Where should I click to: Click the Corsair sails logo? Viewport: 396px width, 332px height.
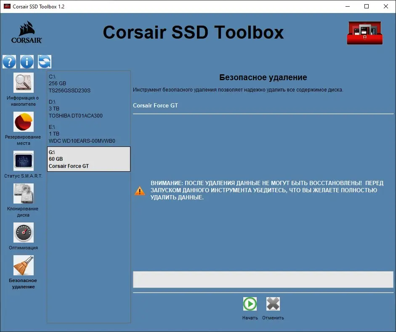[27, 32]
